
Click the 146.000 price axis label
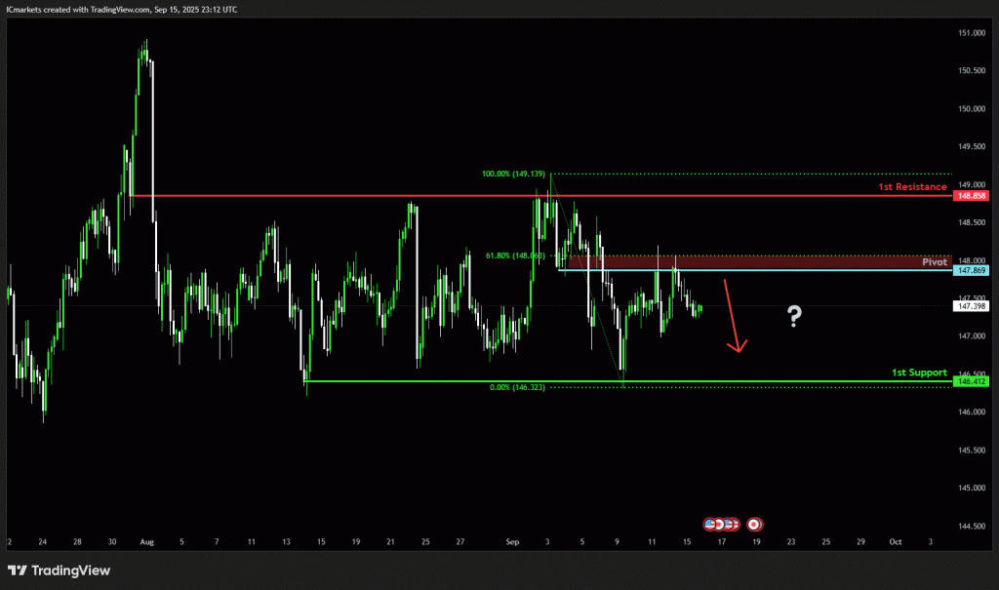coord(972,413)
